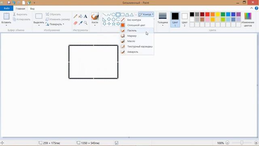The height and width of the screenshot is (146, 259).
Task: Select the Color picker eyedropper tool
Action: [81, 23]
